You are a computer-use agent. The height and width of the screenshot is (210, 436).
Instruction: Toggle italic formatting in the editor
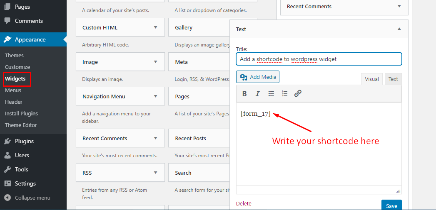[x=258, y=94]
